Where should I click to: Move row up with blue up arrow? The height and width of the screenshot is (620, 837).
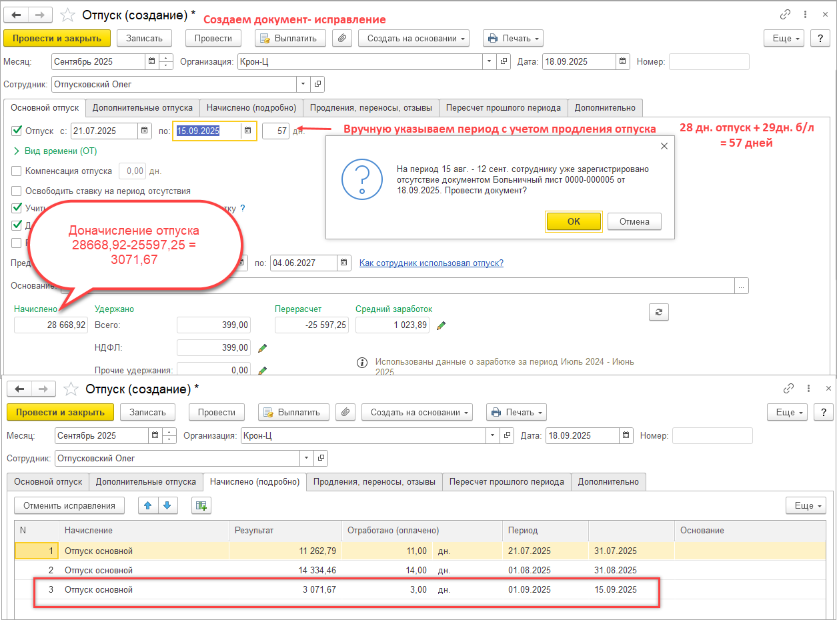click(148, 506)
